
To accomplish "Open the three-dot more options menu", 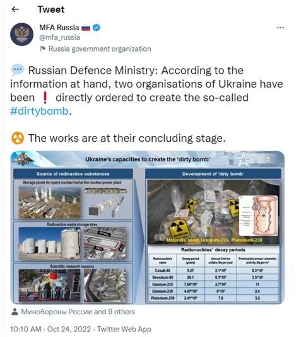I will coord(280,28).
